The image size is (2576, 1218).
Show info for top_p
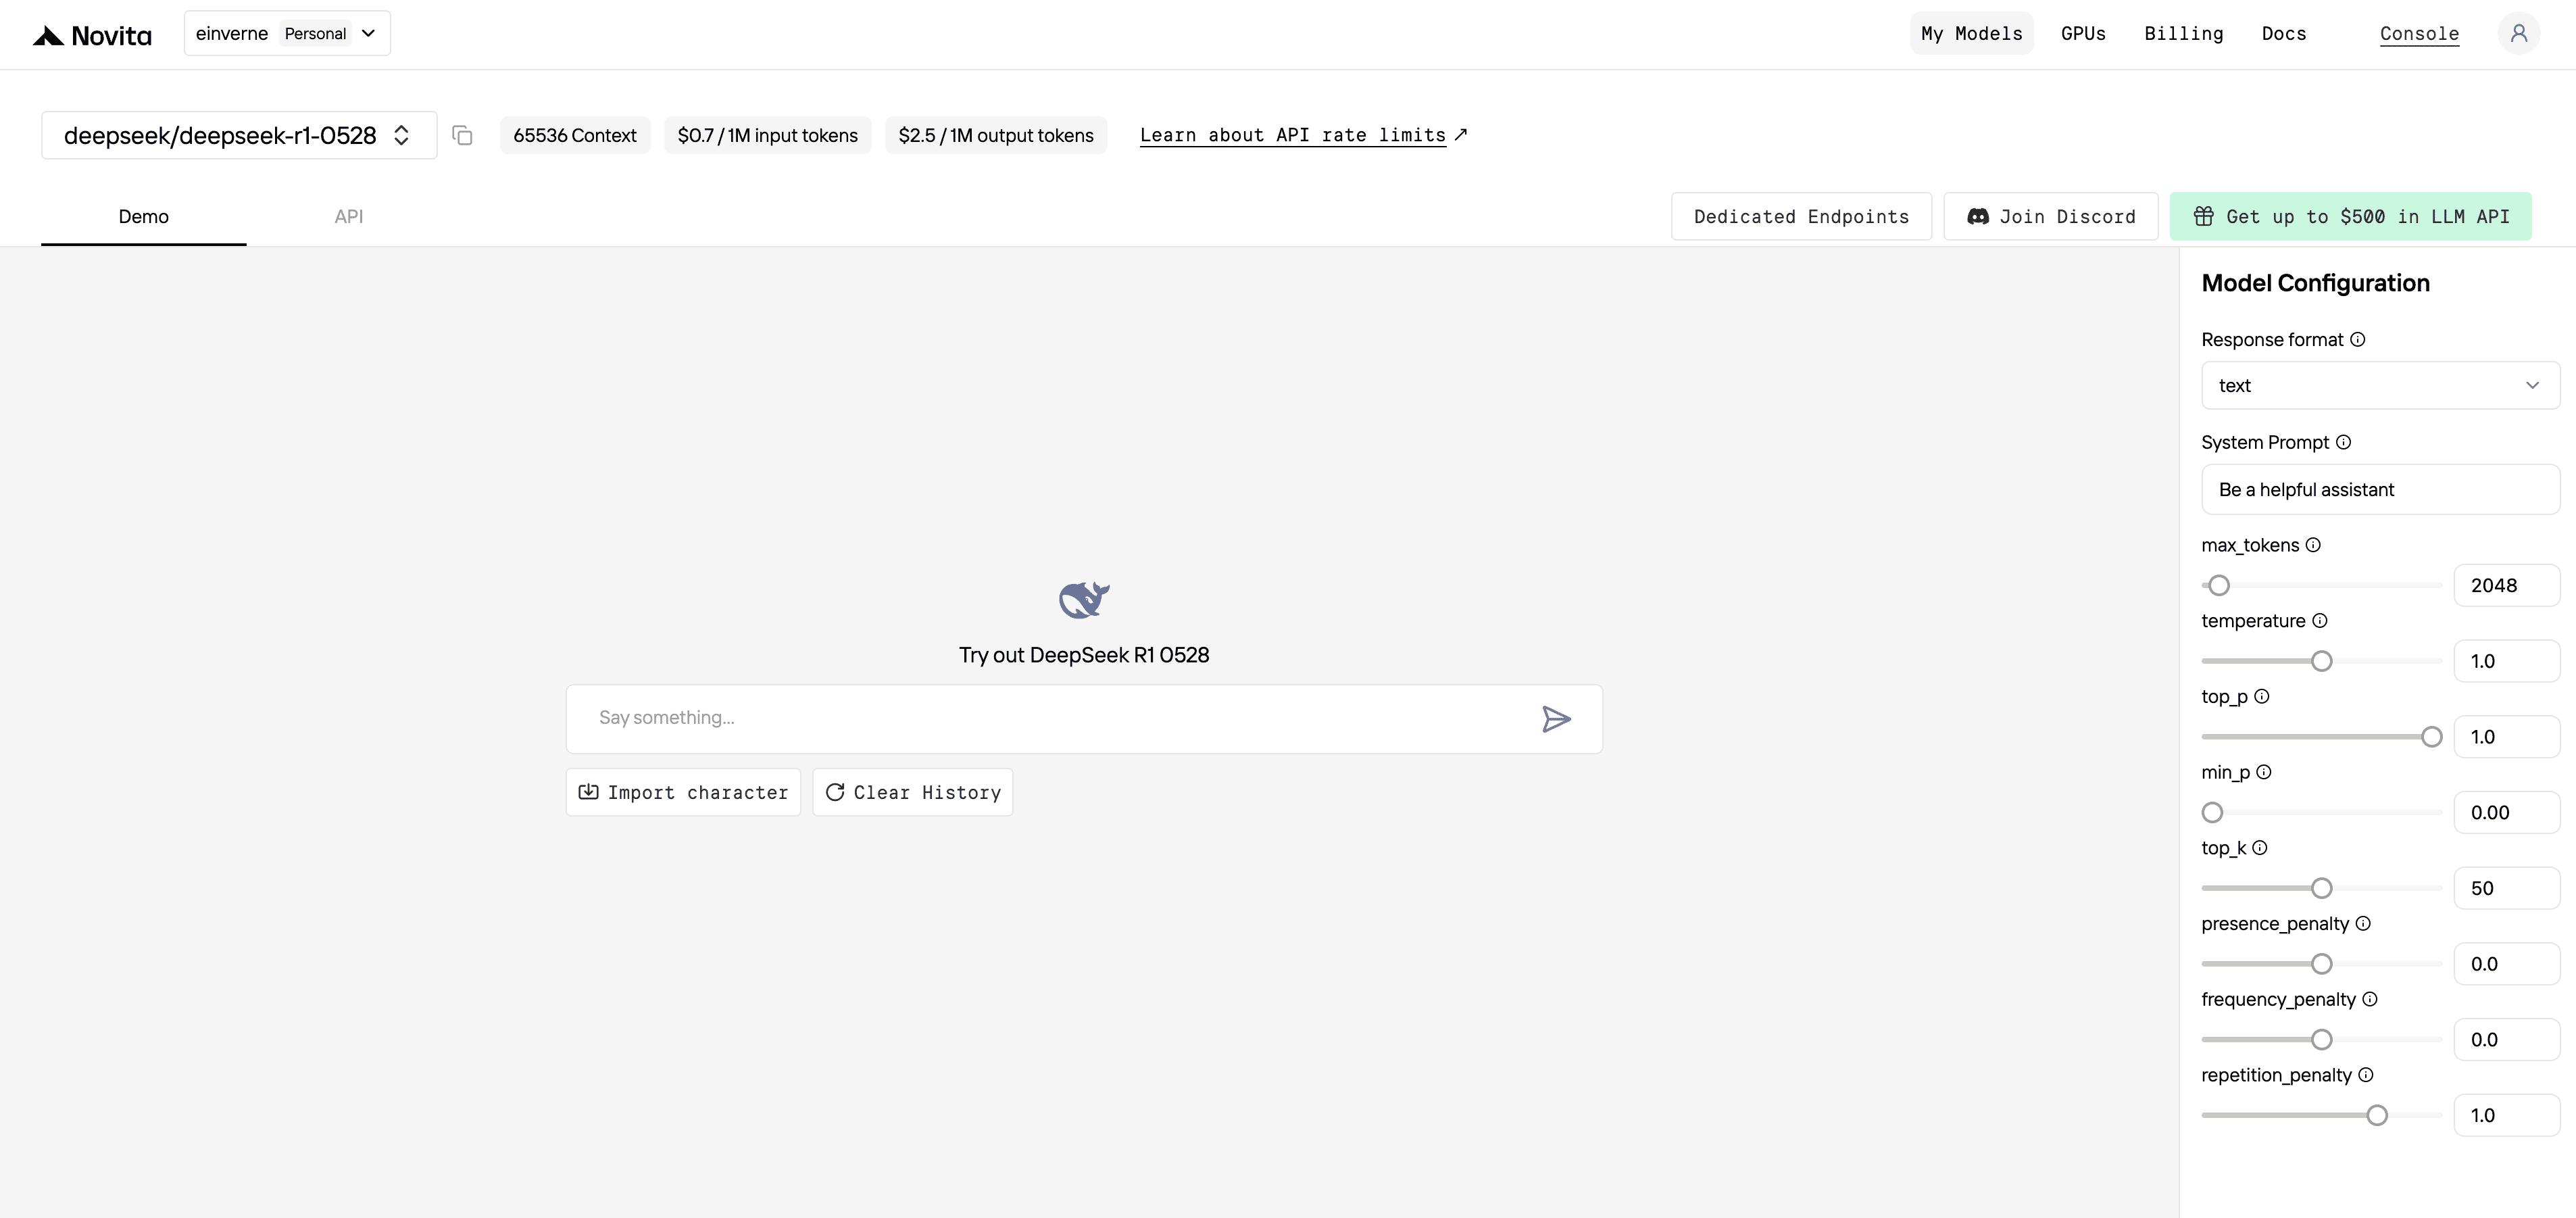[2262, 696]
